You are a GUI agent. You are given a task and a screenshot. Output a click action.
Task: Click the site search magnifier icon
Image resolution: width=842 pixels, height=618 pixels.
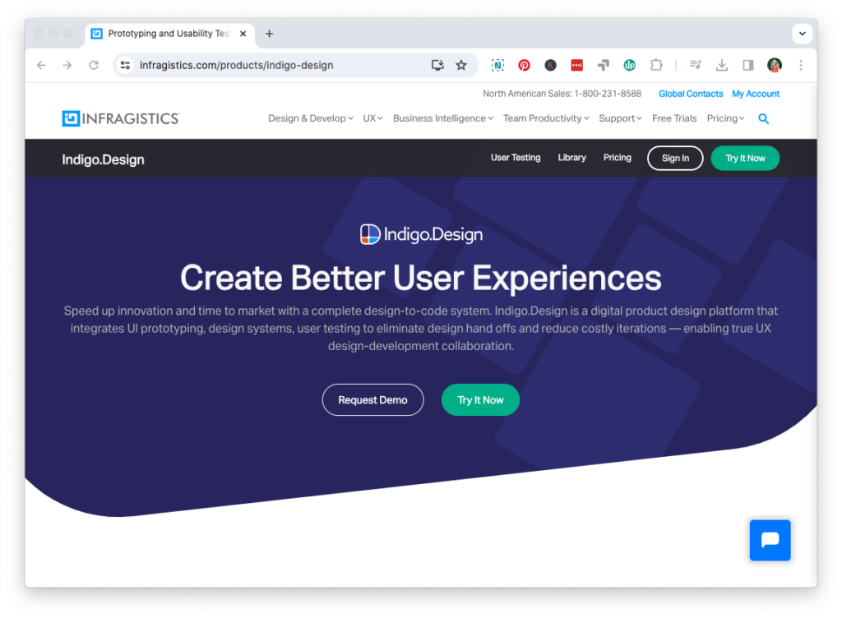click(763, 118)
